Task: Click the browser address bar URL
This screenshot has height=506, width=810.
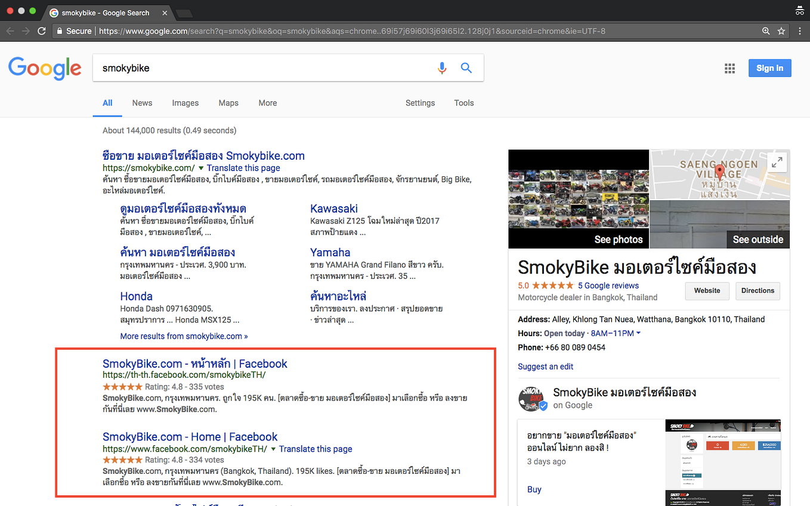Action: [x=352, y=31]
